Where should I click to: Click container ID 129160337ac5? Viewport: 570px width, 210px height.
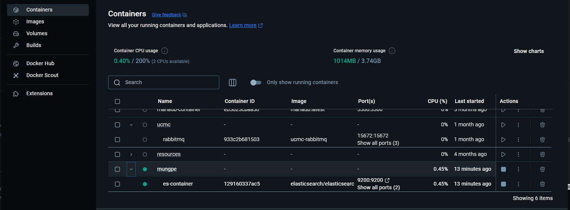pyautogui.click(x=242, y=184)
